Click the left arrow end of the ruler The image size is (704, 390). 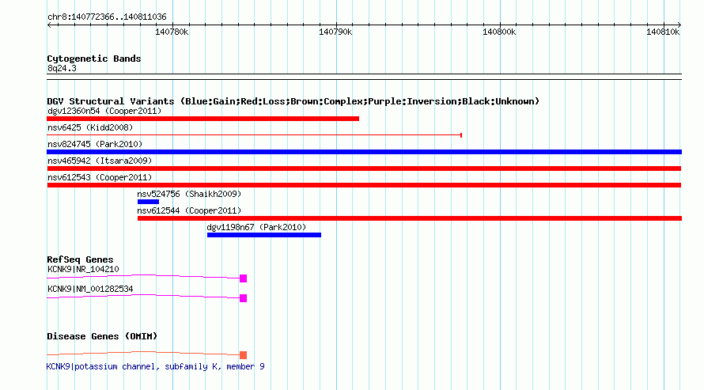pyautogui.click(x=49, y=25)
